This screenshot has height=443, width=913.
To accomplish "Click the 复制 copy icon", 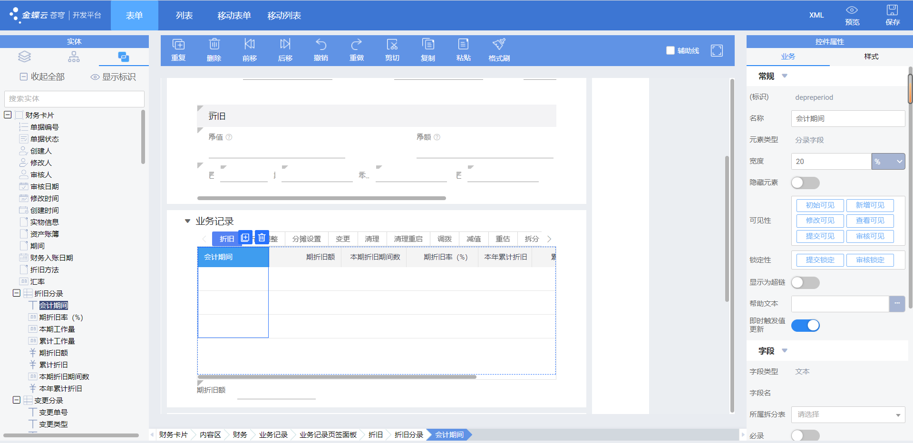I will pyautogui.click(x=428, y=50).
